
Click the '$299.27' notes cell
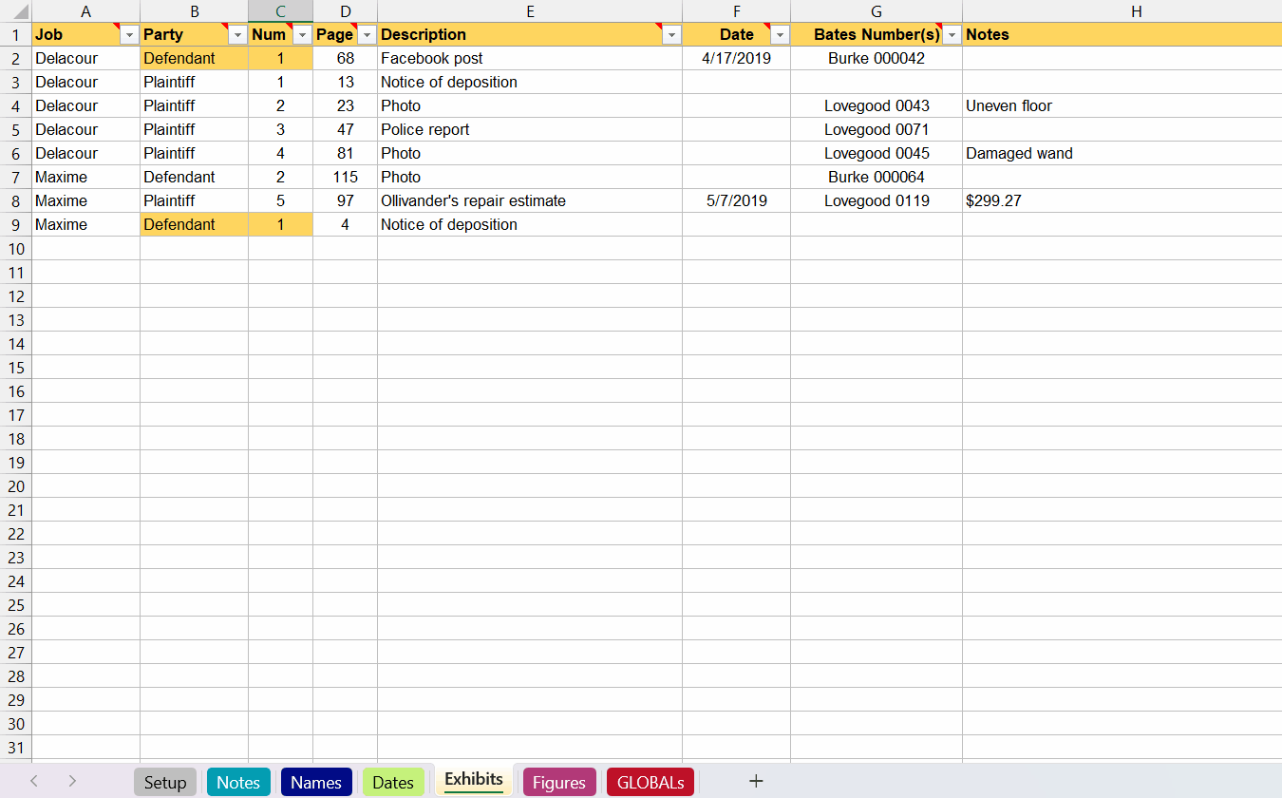point(1122,201)
